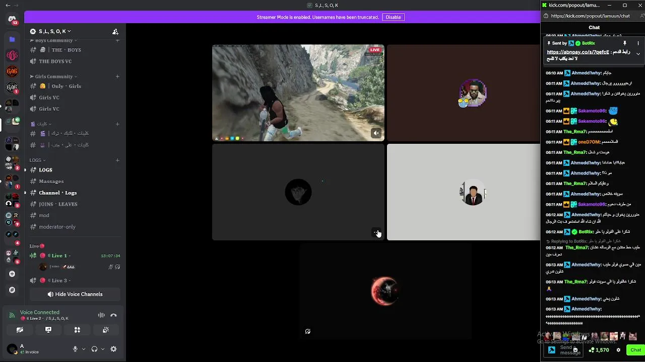Click green Chat send button
Viewport: 645px width, 362px height.
635,350
